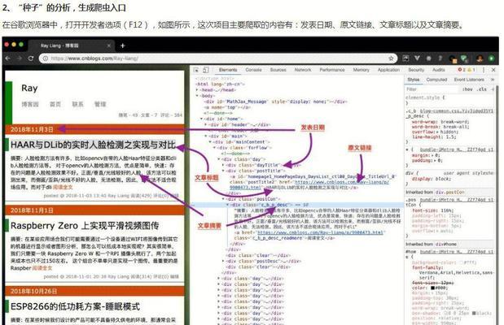
Task: Switch to the Console tab
Action: 253,70
